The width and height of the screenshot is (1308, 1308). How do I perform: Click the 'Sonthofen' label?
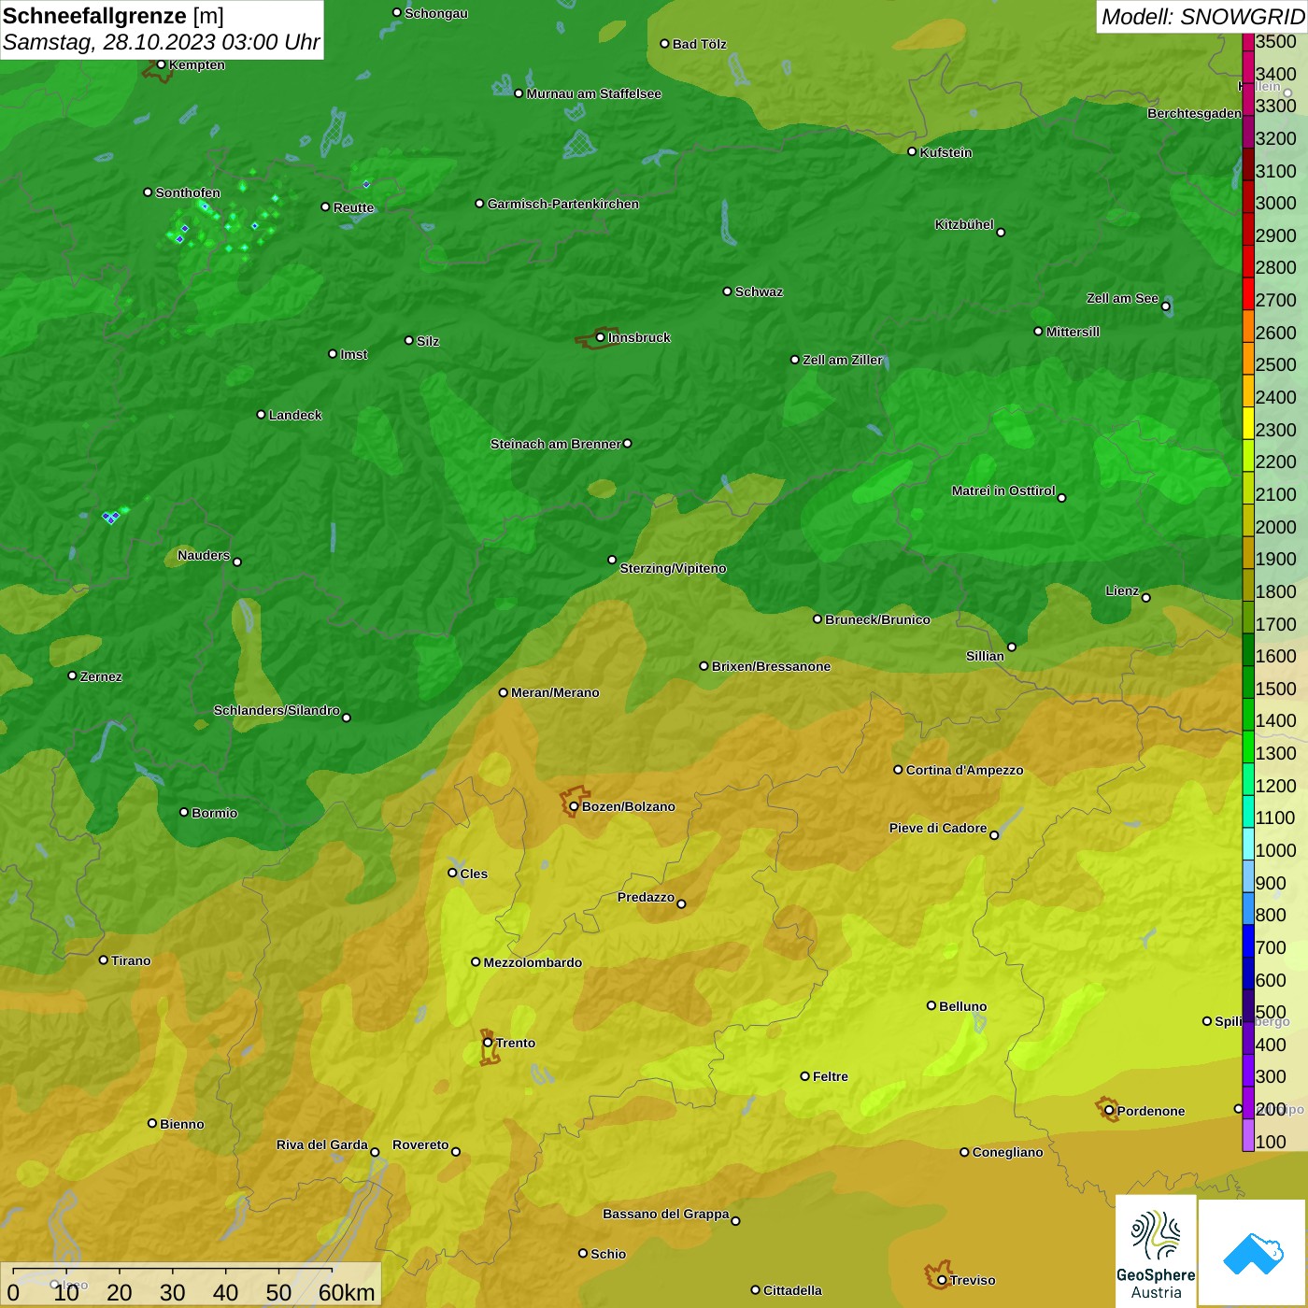(x=188, y=192)
